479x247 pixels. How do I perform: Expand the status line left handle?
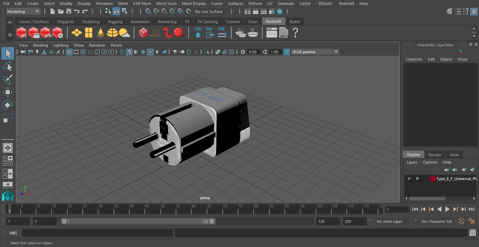tap(3, 12)
